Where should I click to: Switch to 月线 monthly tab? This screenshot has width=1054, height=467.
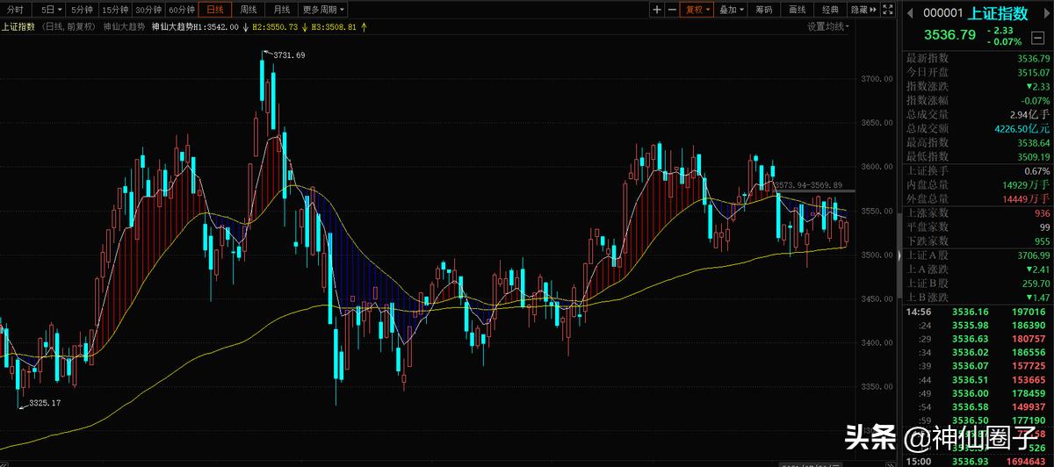point(281,10)
